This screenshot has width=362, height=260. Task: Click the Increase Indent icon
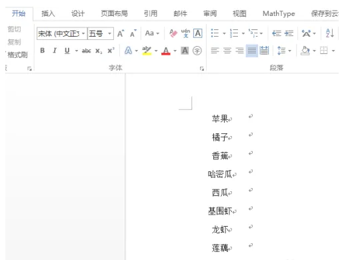coord(289,33)
